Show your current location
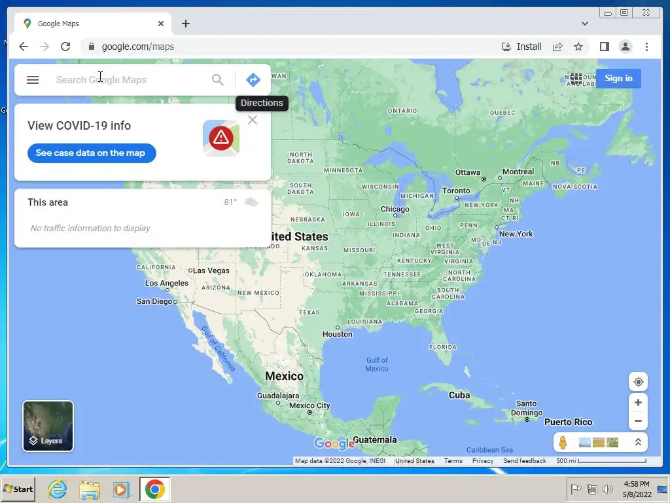The image size is (670, 503). coord(638,382)
